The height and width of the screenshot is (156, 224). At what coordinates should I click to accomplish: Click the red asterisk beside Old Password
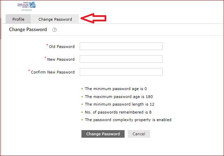tap(47, 45)
